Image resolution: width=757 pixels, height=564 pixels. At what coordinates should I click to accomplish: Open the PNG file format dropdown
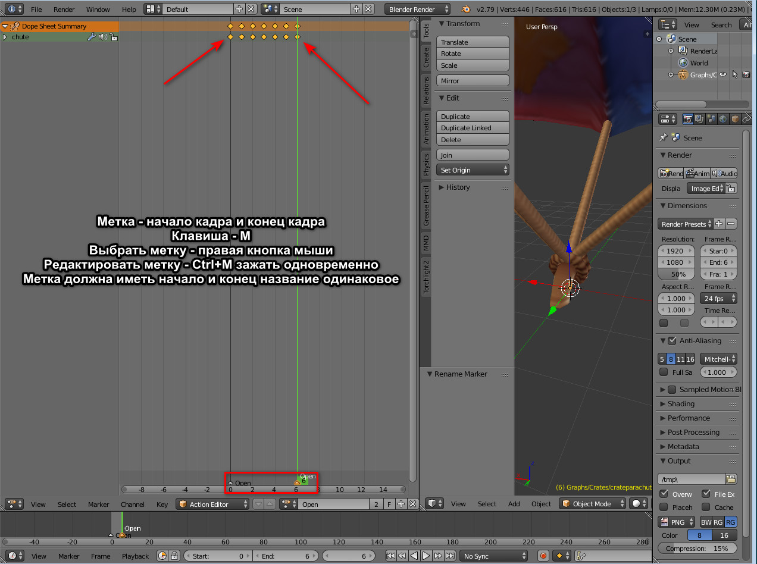point(677,522)
